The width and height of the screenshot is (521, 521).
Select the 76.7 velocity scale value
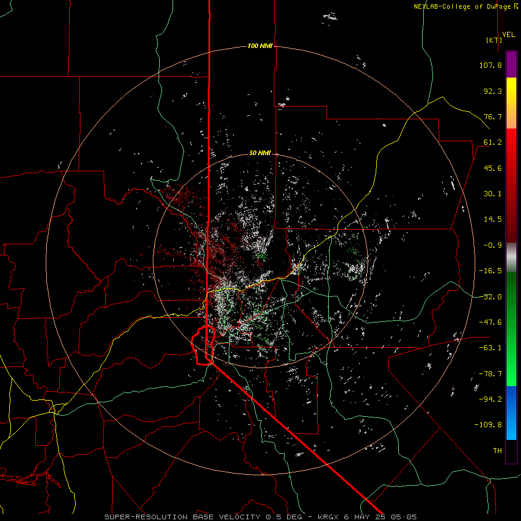pos(493,116)
